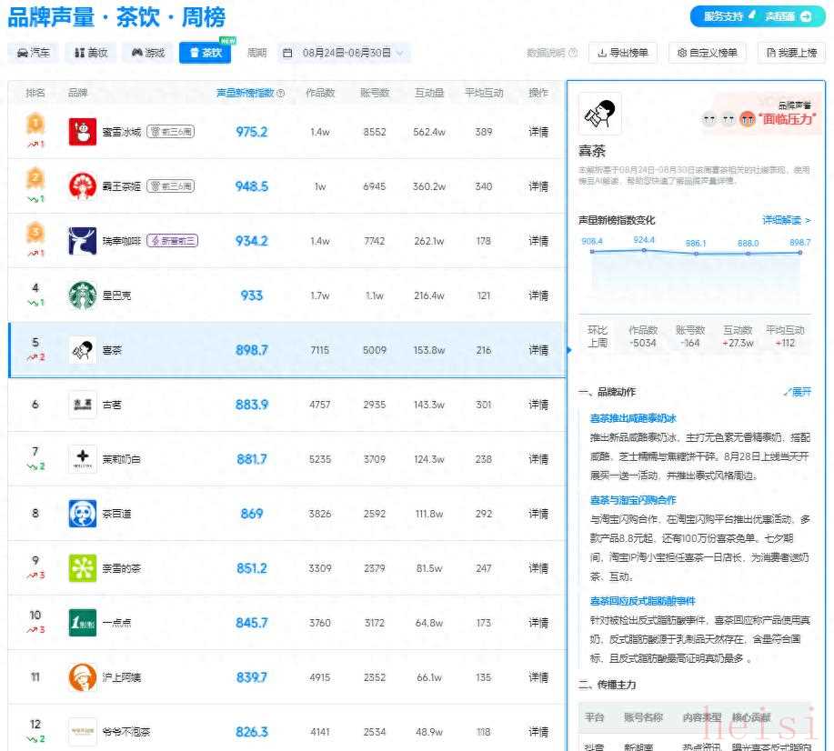Open the 08月24日-08月30日 period dropdown

pos(344,53)
